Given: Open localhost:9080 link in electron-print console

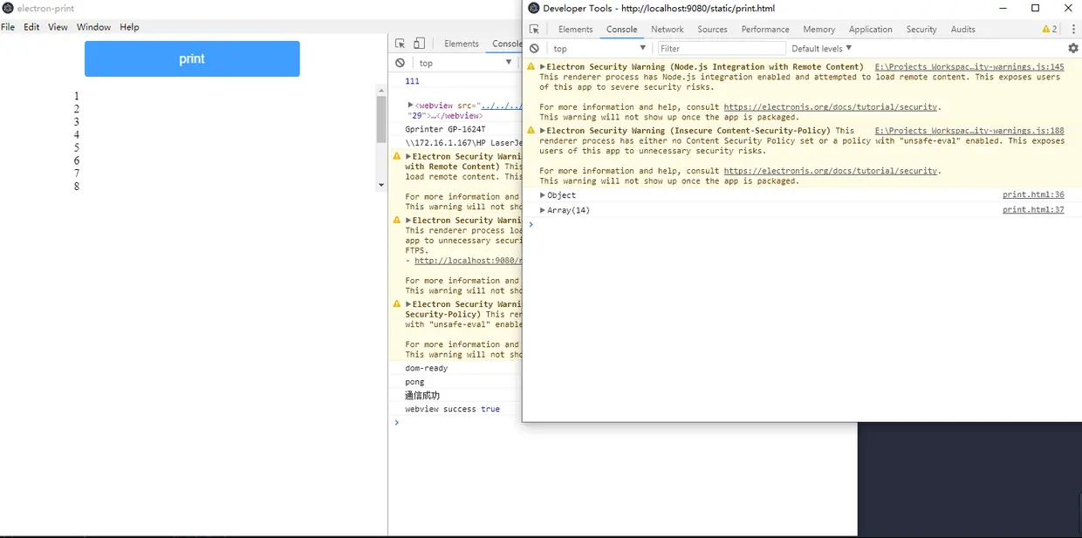Looking at the screenshot, I should coord(468,261).
